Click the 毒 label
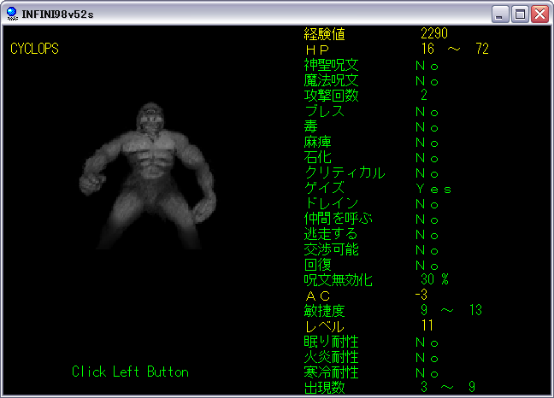The width and height of the screenshot is (554, 398). click(311, 126)
